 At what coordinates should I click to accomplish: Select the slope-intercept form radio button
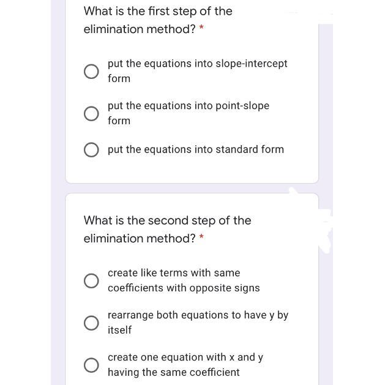[91, 72]
